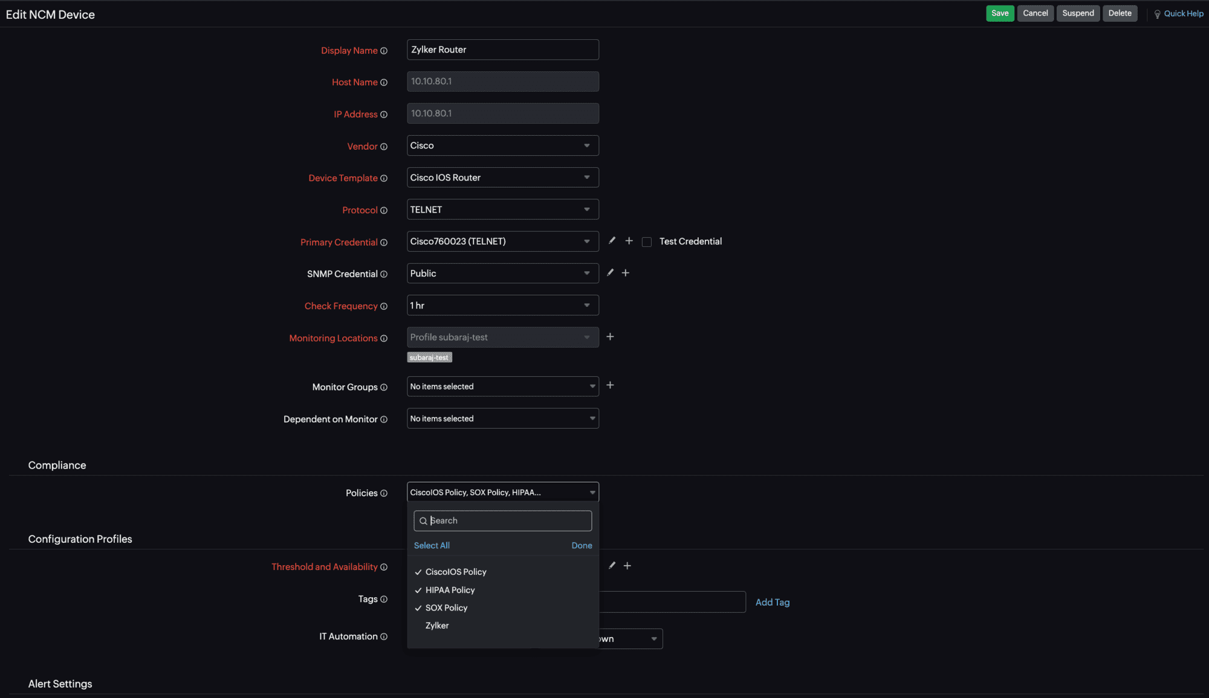This screenshot has height=698, width=1209.
Task: Edit the Primary Credential pencil icon
Action: (612, 241)
